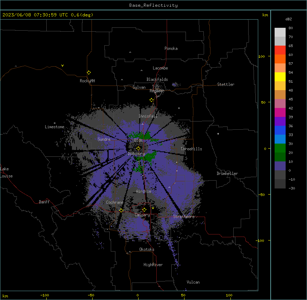Screen dimensions: 307x300
Task: Click the Ponoka city label
Action: point(171,48)
